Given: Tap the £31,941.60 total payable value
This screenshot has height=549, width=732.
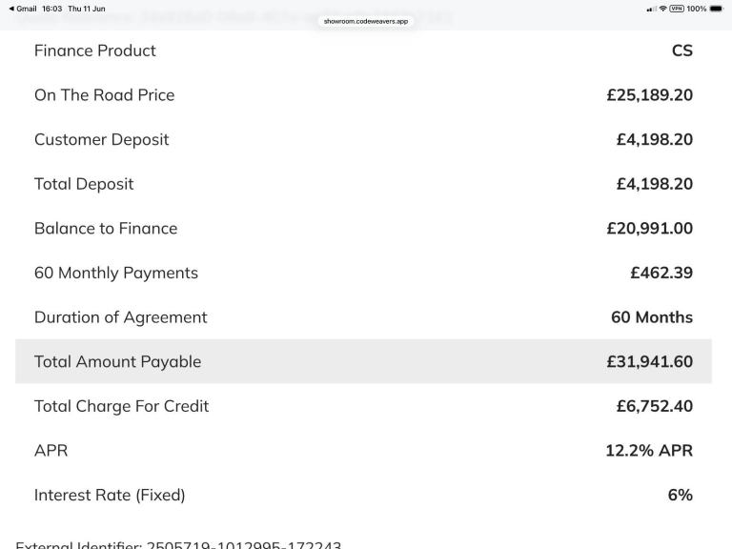Looking at the screenshot, I should [x=649, y=362].
